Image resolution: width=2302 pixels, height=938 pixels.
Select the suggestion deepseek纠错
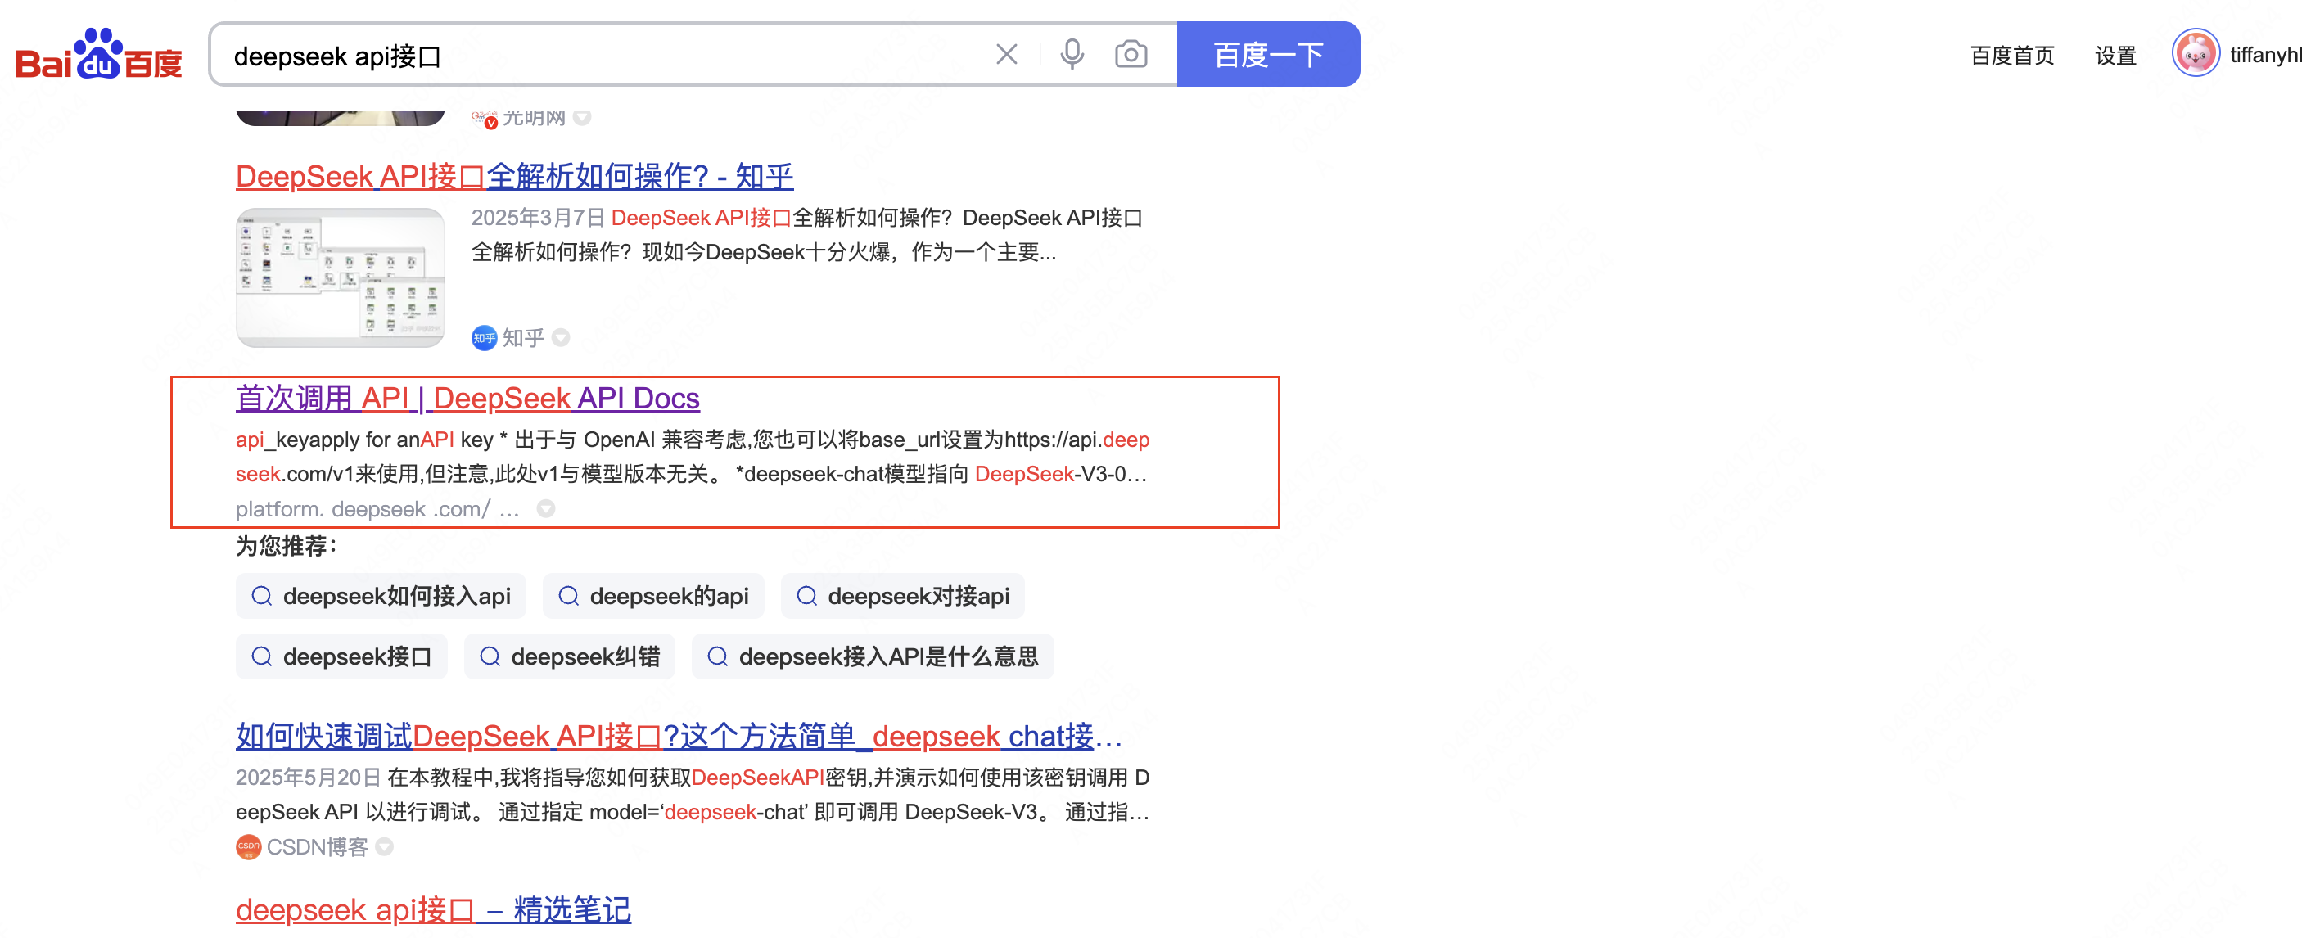tap(569, 656)
